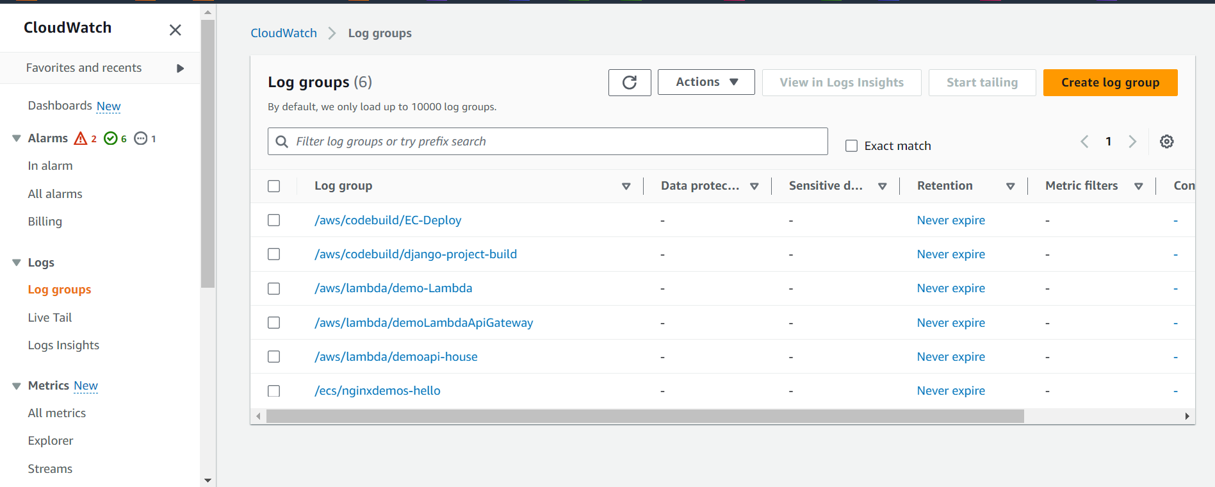Image resolution: width=1215 pixels, height=487 pixels.
Task: Click the OK alarms green check icon
Action: pos(111,138)
